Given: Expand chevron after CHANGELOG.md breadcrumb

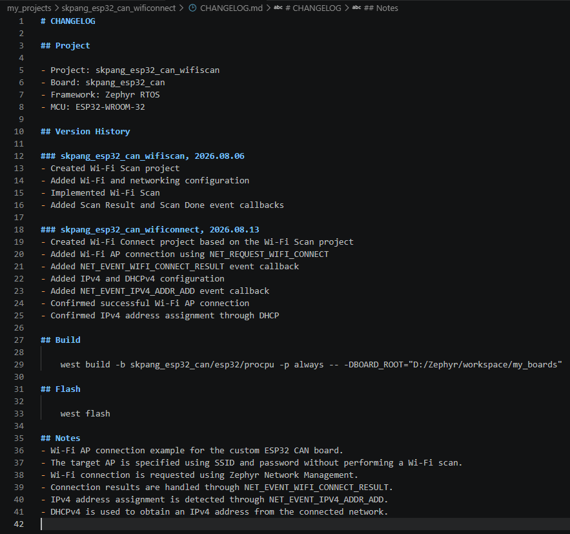Looking at the screenshot, I should click(269, 8).
